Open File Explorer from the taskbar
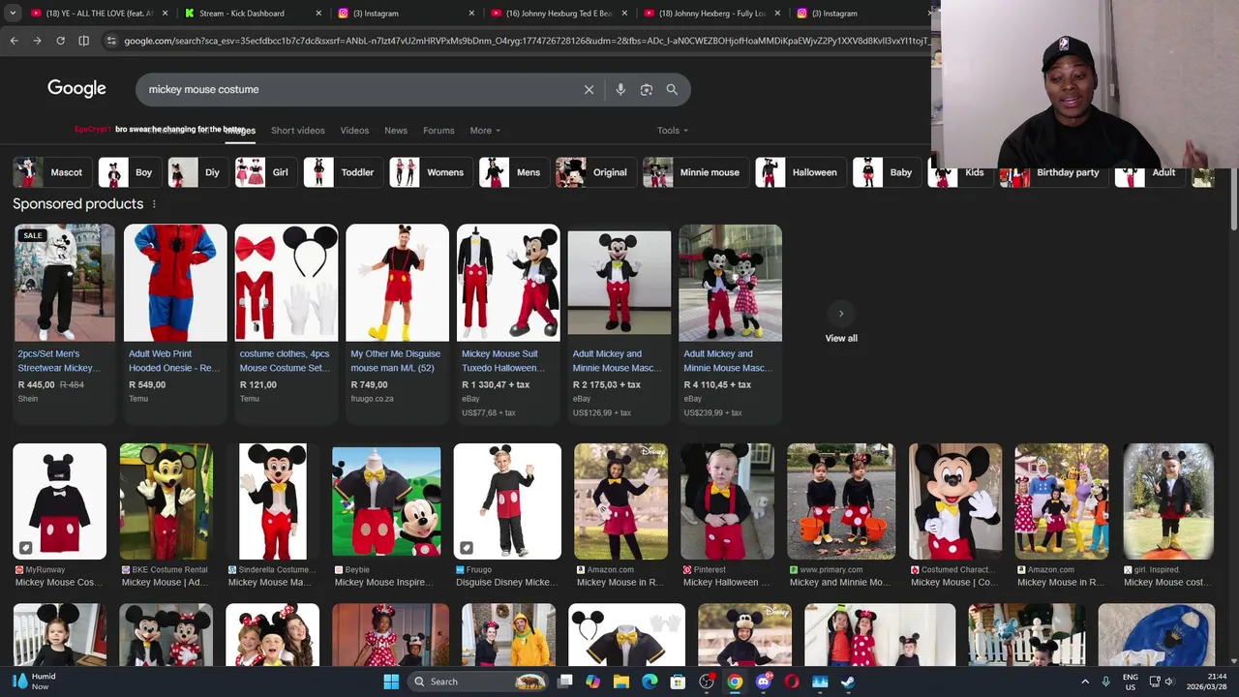Screen dimensions: 1239x697 (621, 682)
